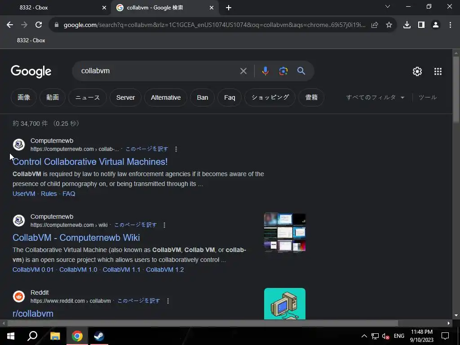Open Windows taskbar search

32,336
